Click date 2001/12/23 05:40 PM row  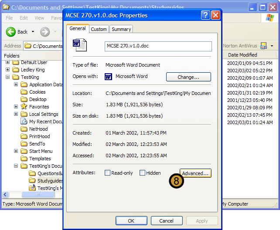(249, 100)
